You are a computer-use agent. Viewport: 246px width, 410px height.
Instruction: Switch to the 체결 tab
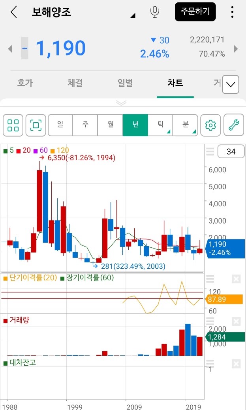[75, 83]
